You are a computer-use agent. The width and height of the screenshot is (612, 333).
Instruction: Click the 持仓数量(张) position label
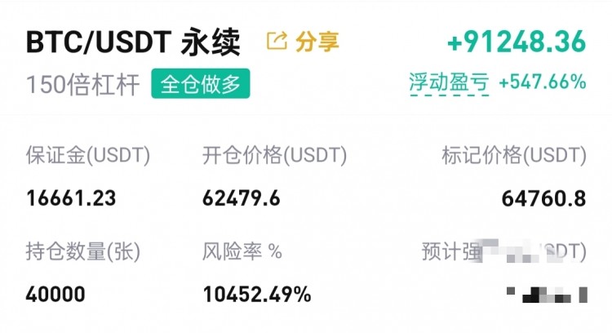click(83, 251)
